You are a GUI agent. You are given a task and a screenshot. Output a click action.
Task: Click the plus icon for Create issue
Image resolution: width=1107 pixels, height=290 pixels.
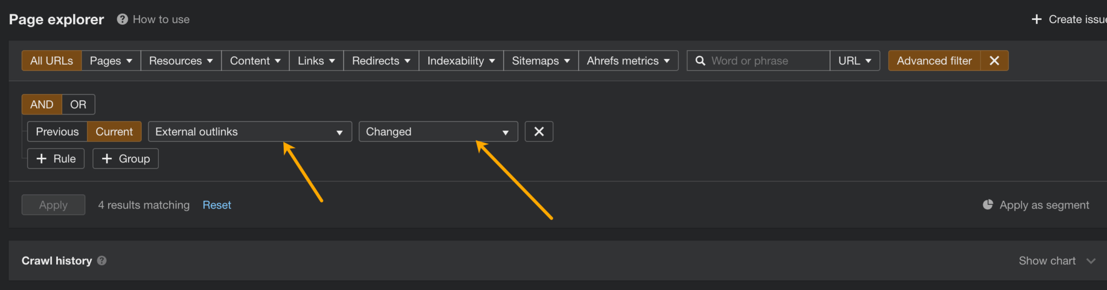1036,19
